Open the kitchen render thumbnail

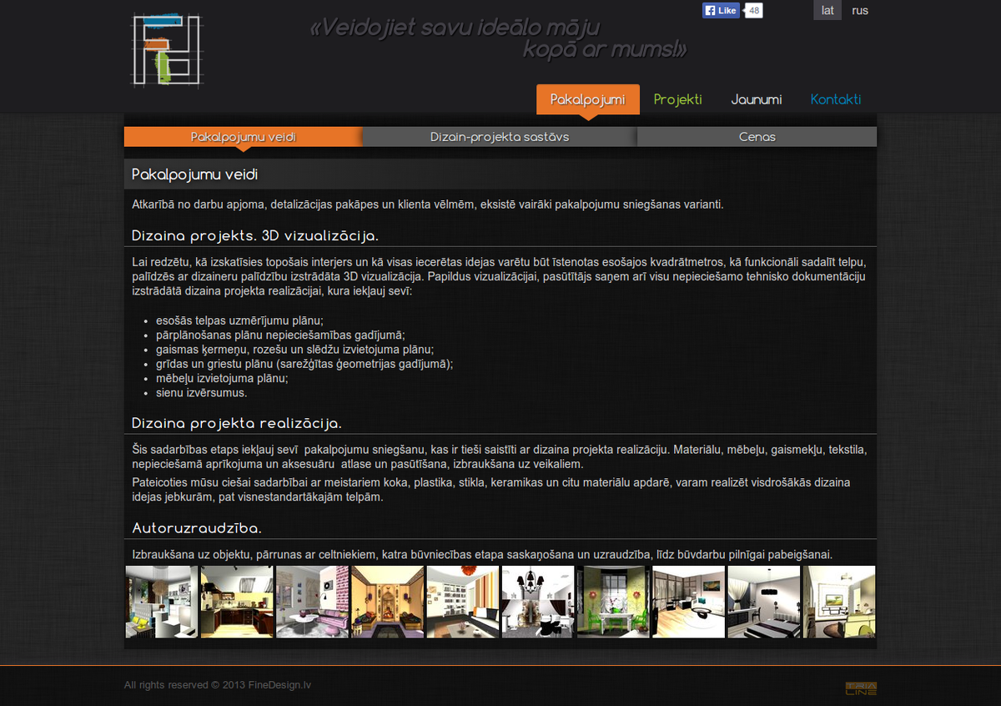(237, 602)
